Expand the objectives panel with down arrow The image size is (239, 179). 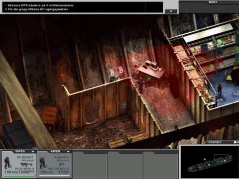tap(171, 11)
